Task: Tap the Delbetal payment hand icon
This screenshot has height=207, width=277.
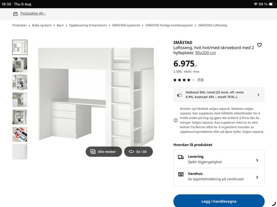Action: 179,95
